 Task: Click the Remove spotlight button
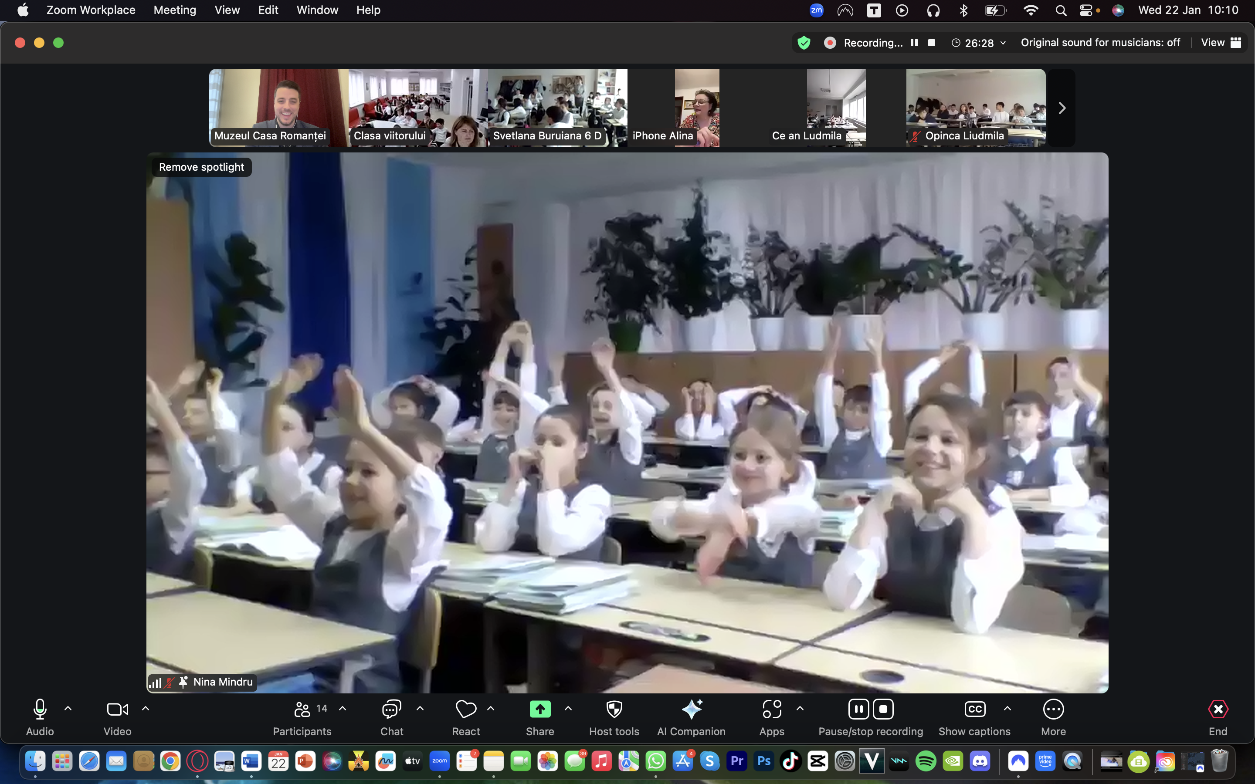[x=201, y=167]
